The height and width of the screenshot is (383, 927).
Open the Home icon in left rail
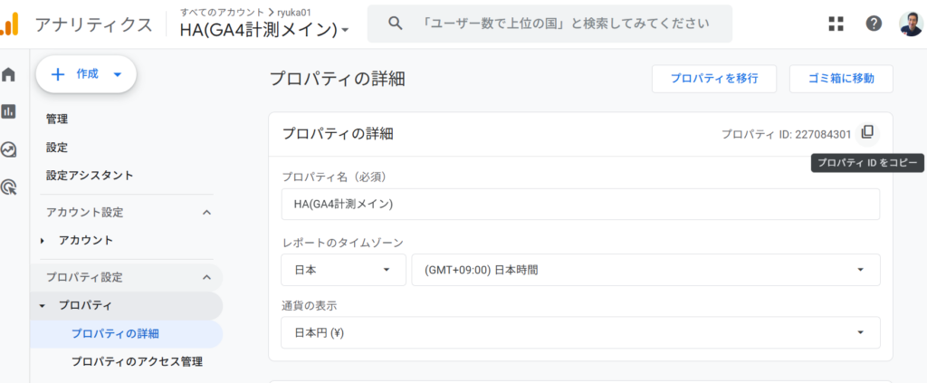9,75
